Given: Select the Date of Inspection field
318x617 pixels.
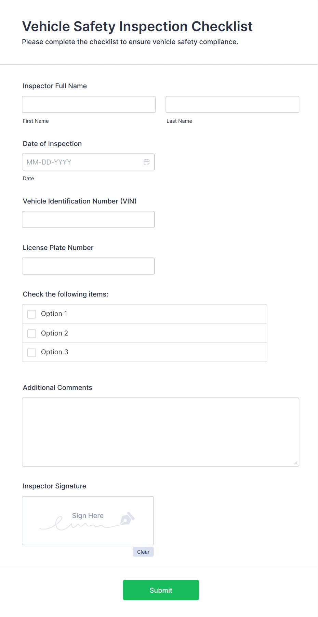Looking at the screenshot, I should point(82,162).
